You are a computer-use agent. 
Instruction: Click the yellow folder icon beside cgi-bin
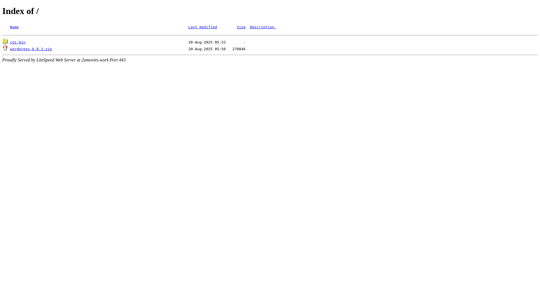point(5,41)
